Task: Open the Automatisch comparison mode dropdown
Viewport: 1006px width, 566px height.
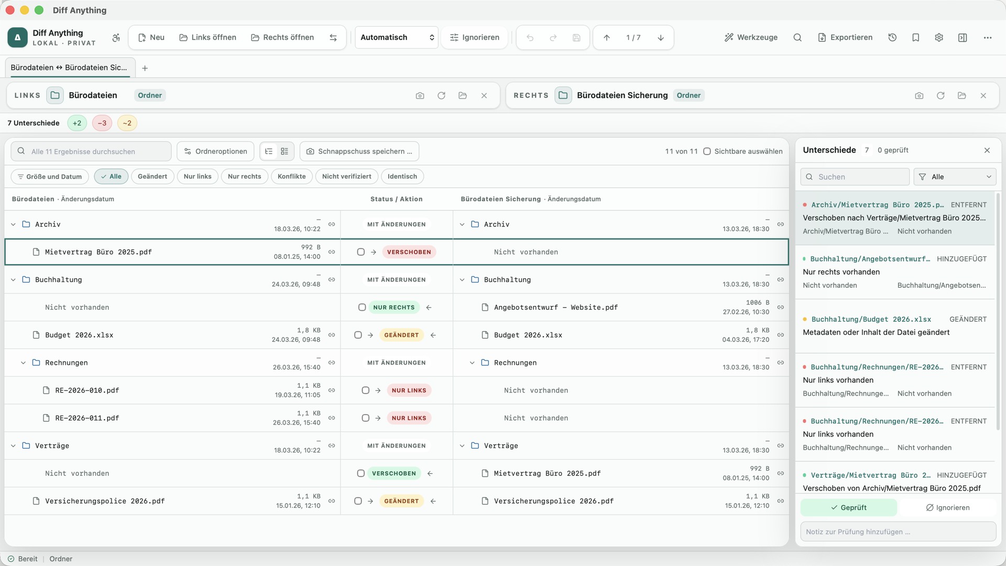Action: (x=397, y=37)
